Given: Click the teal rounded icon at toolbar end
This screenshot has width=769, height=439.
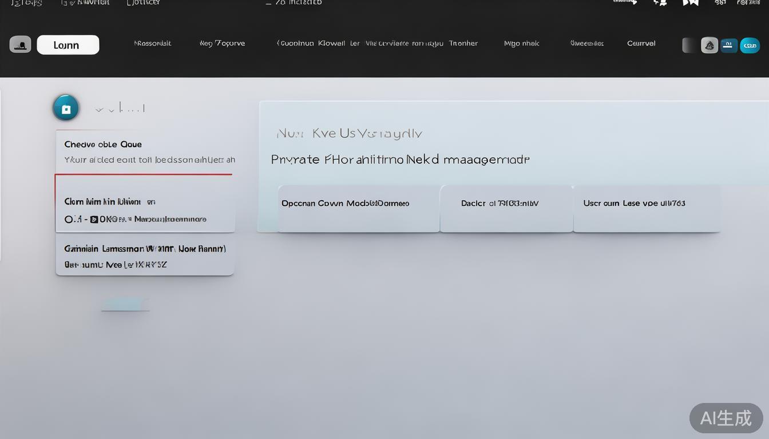Looking at the screenshot, I should [x=750, y=45].
